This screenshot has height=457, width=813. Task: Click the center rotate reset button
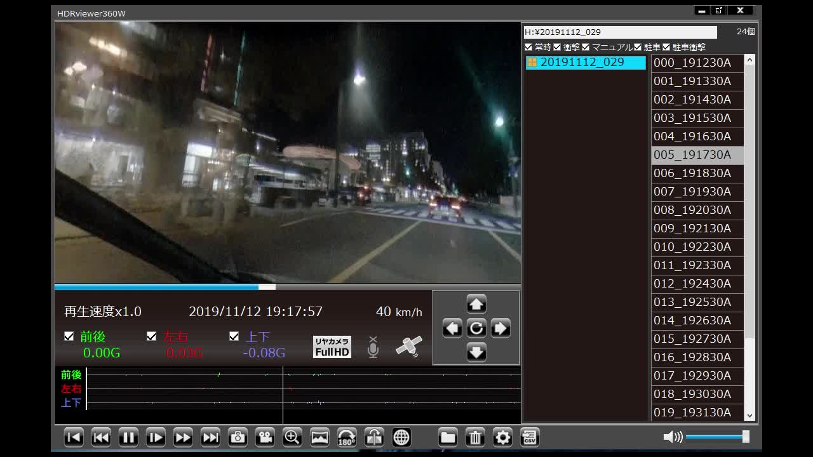pos(476,328)
